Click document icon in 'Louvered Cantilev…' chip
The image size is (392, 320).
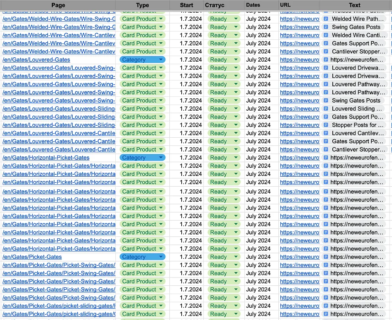pos(326,133)
